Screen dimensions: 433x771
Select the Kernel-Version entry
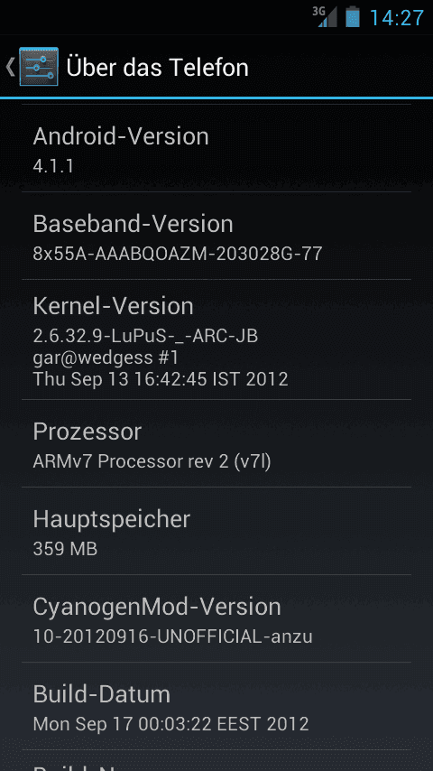point(216,339)
